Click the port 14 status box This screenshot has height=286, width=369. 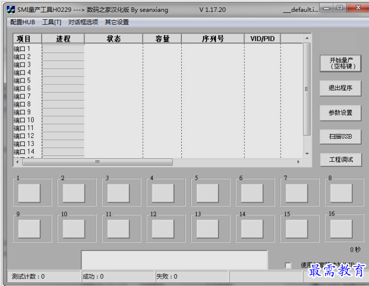point(252,229)
